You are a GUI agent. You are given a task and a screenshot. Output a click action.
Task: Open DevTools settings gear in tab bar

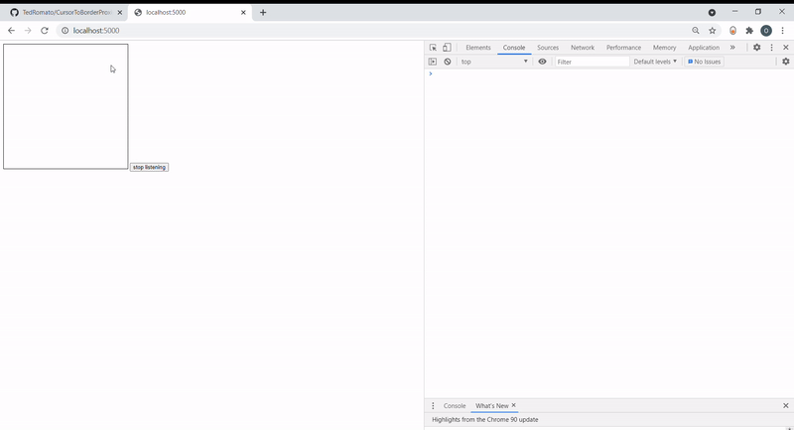point(756,47)
